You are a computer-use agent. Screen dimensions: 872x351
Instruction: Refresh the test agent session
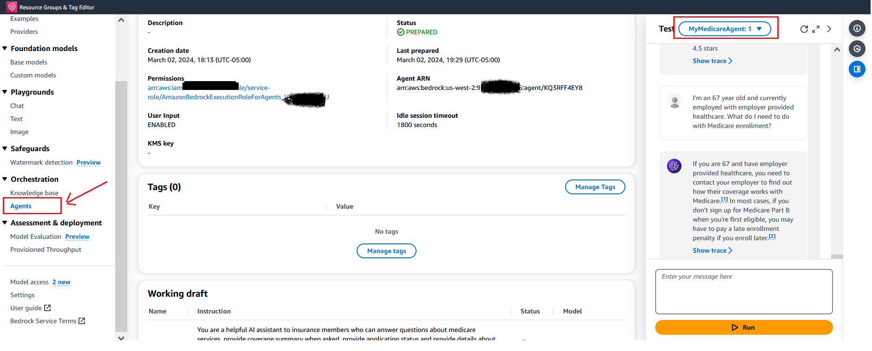click(x=804, y=29)
